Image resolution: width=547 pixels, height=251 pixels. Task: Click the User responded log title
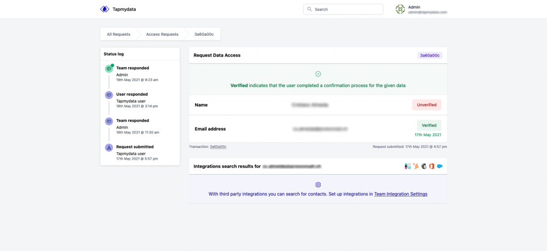tap(132, 94)
